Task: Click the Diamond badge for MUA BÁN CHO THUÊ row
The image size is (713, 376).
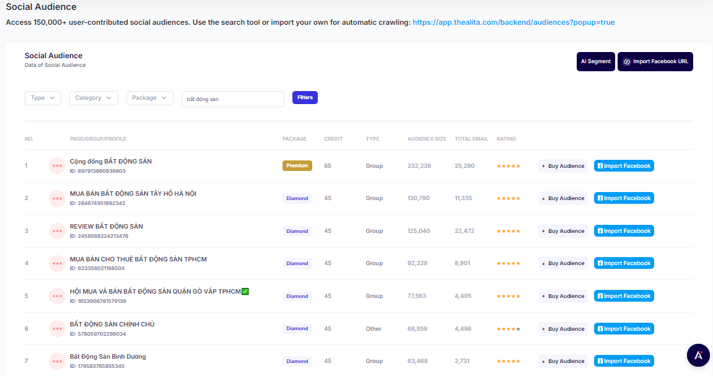Action: (297, 263)
